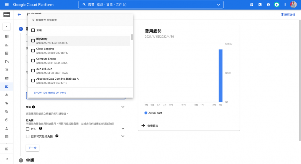Screen dimensions: 301x164
Task: Select the date range 2021/4/1至2022/4/30
Action: click(159, 37)
